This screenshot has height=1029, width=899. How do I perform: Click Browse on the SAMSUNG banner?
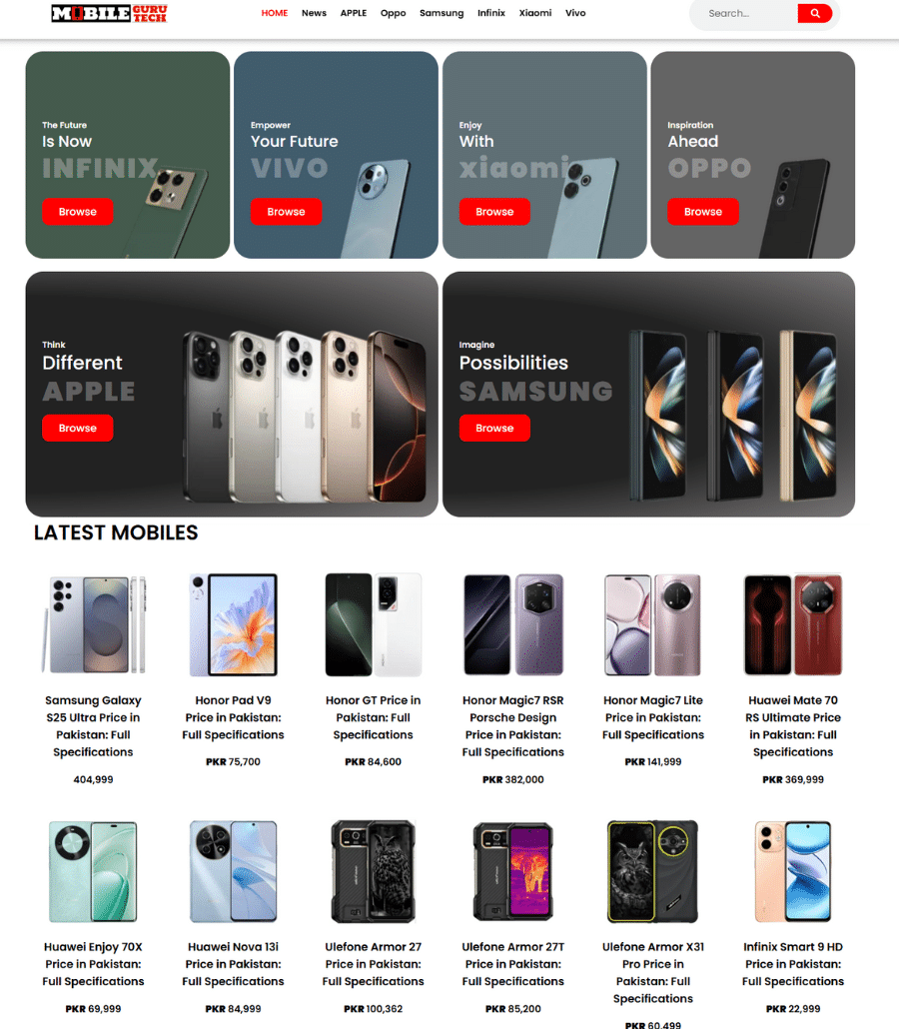(494, 428)
